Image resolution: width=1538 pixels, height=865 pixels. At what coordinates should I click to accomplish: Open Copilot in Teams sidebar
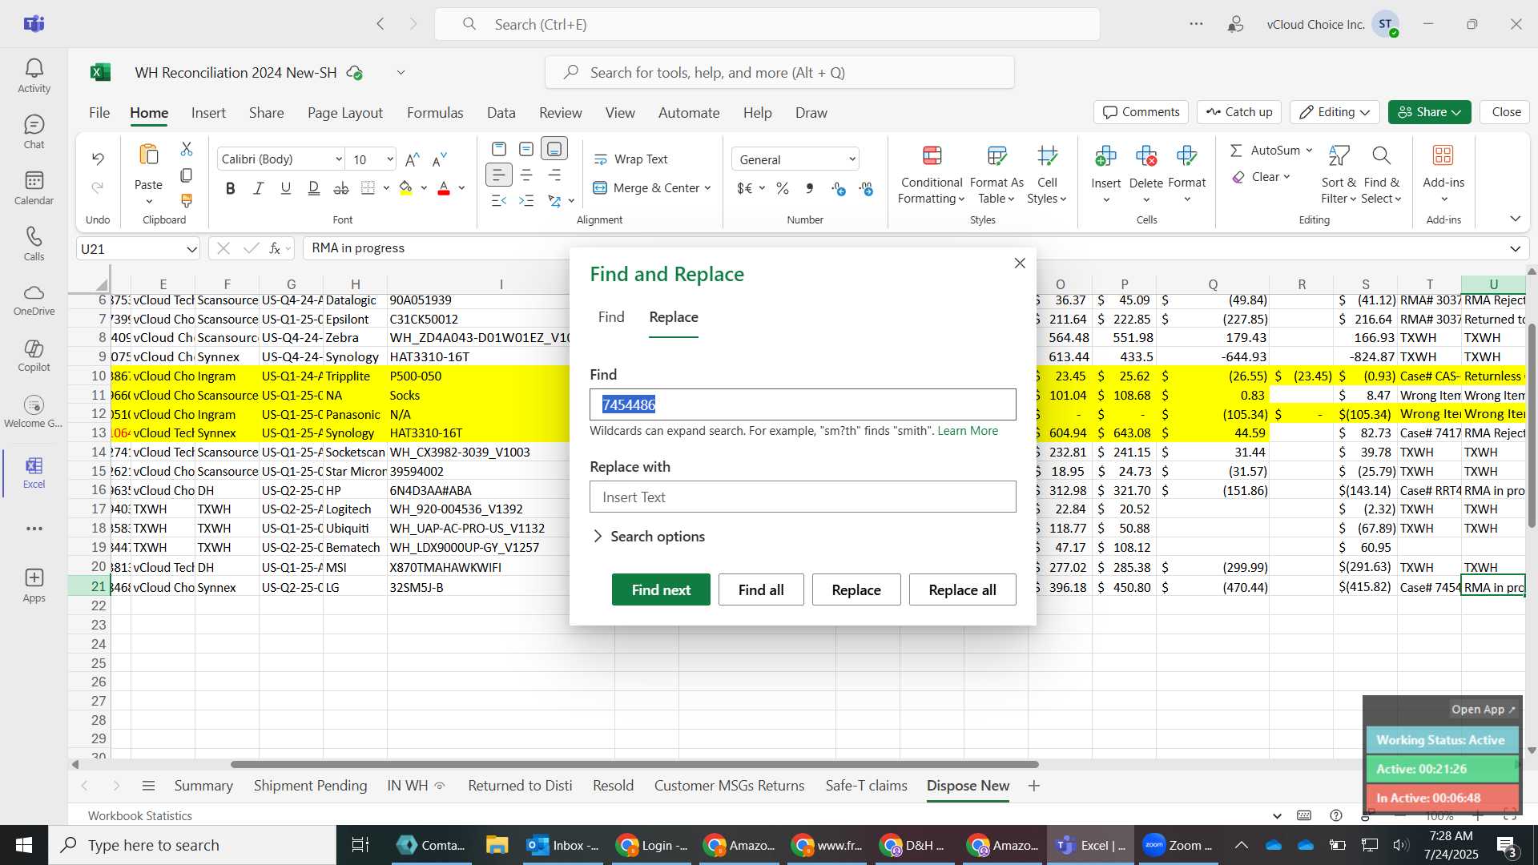point(34,356)
